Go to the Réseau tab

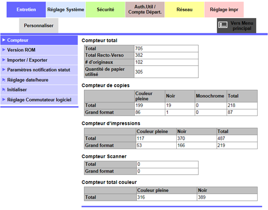pos(185,9)
